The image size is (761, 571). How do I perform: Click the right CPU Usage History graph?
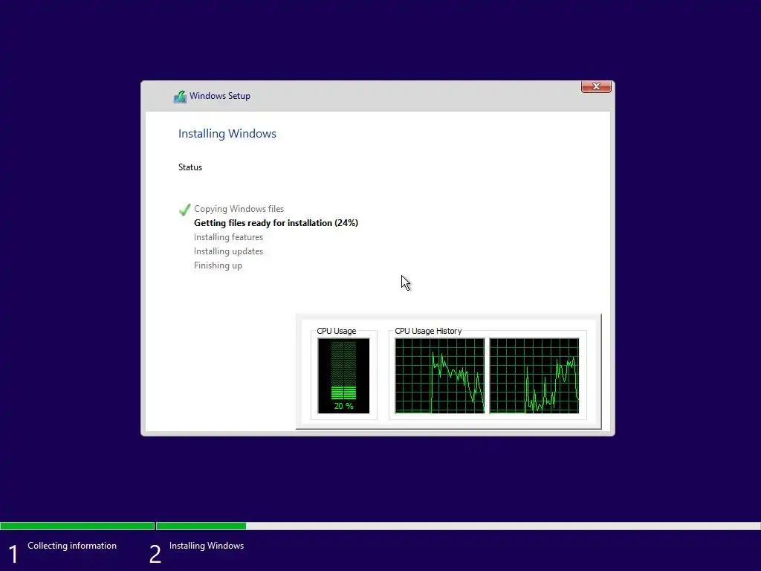[534, 375]
